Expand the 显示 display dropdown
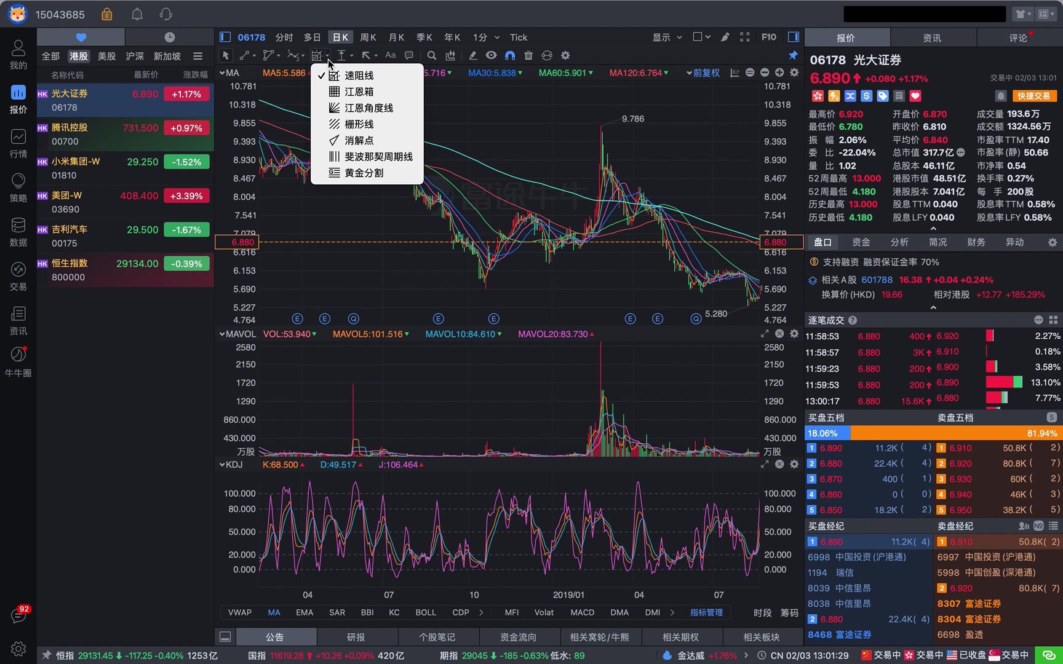Image resolution: width=1063 pixels, height=664 pixels. (667, 37)
